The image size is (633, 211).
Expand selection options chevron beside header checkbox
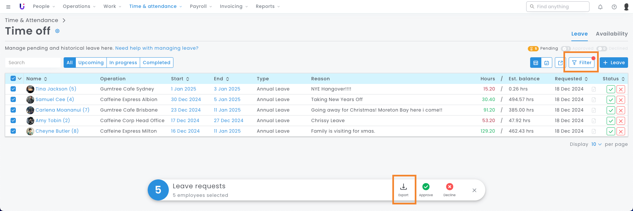[x=20, y=79]
